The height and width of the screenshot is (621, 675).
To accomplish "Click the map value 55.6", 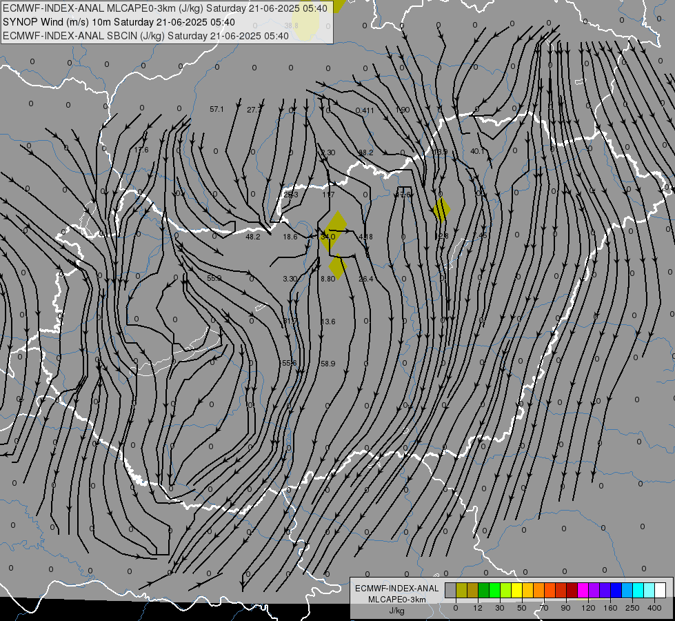I will click(290, 364).
